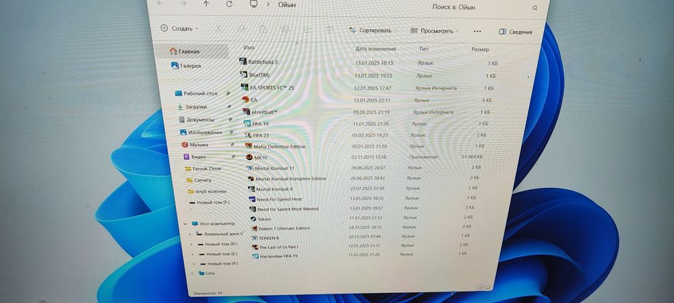Open Рабочий стол in quick access
Image resolution: width=674 pixels, height=303 pixels.
(x=200, y=93)
